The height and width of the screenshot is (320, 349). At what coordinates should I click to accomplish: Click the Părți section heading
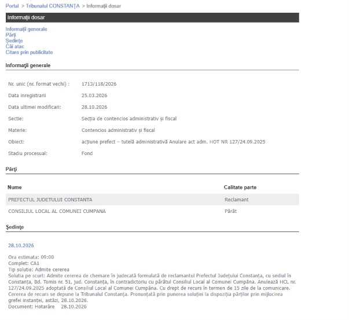pos(11,169)
